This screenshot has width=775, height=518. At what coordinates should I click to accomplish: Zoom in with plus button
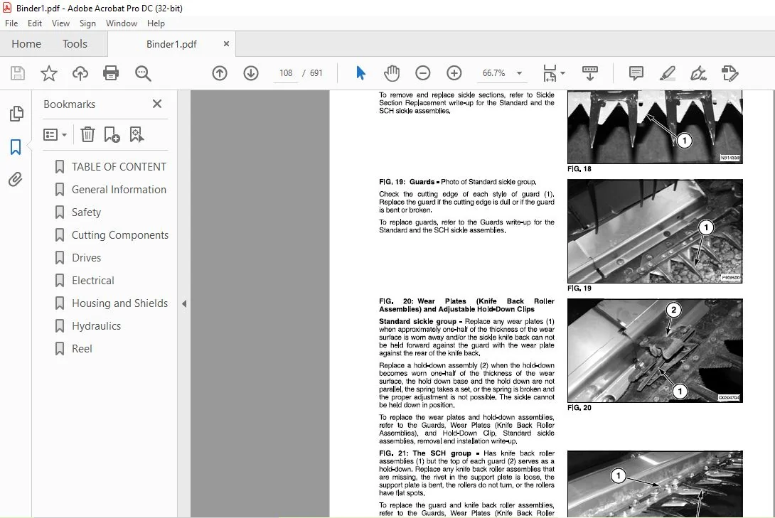coord(454,73)
